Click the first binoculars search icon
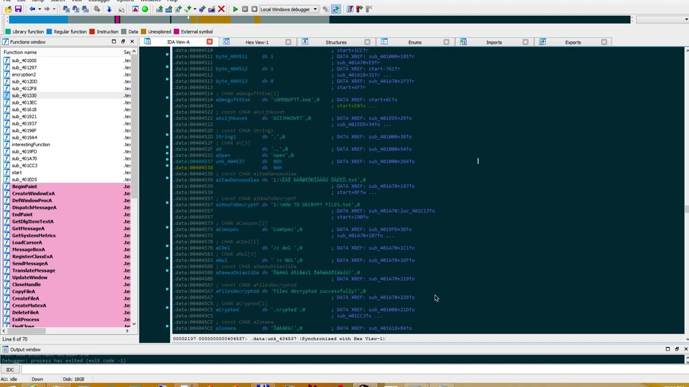Screen dimensions: 689x387 [x=67, y=9]
